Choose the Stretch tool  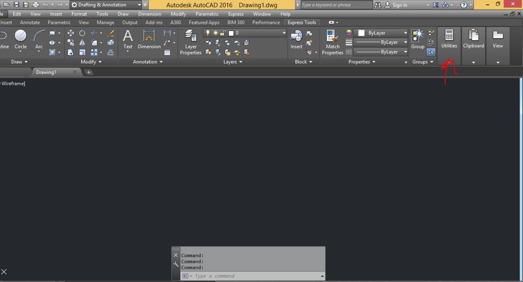click(71, 52)
